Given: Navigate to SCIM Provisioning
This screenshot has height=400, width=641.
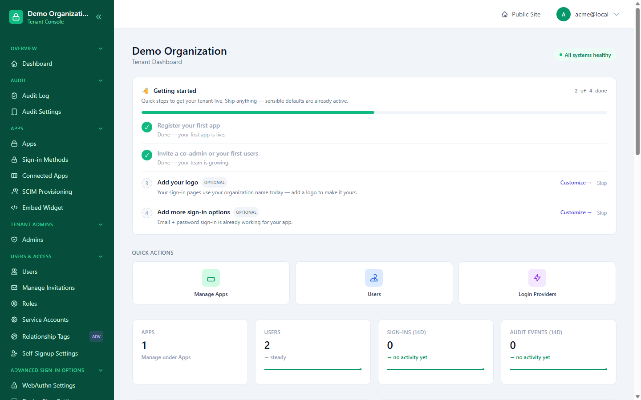Looking at the screenshot, I should point(57,192).
